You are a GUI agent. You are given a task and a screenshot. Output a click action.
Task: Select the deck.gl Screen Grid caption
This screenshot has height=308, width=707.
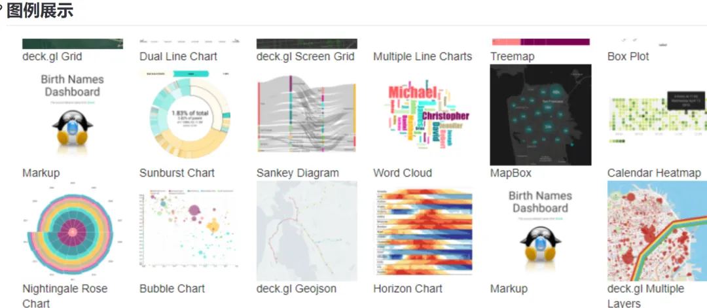(306, 57)
